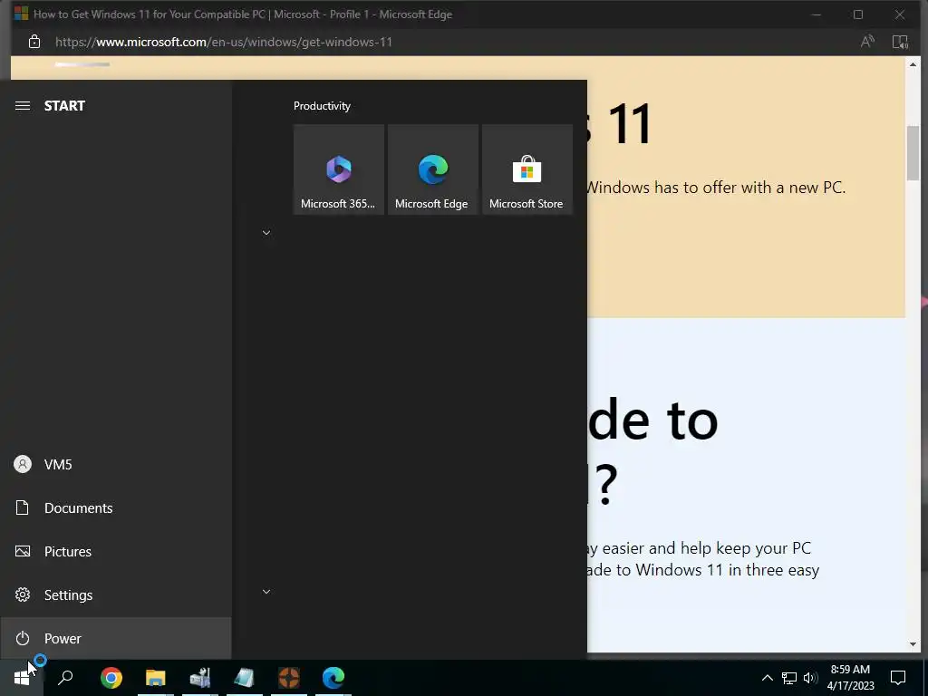
Task: Expand chevron near the Settings row
Action: (x=266, y=591)
